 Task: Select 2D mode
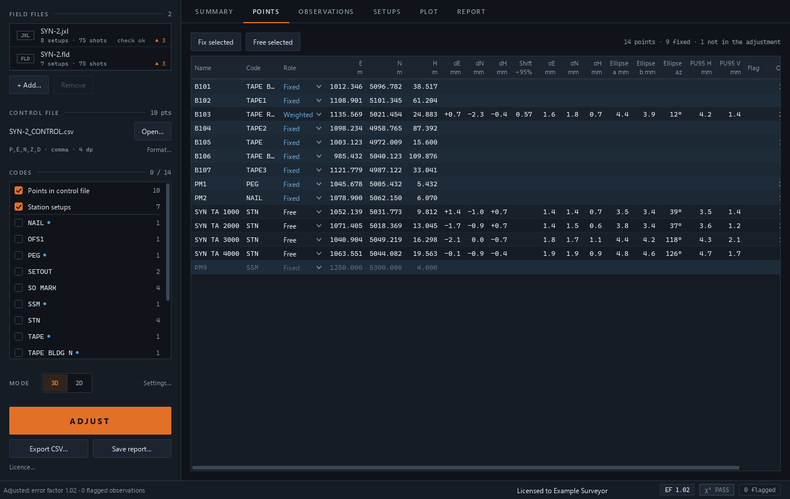79,383
